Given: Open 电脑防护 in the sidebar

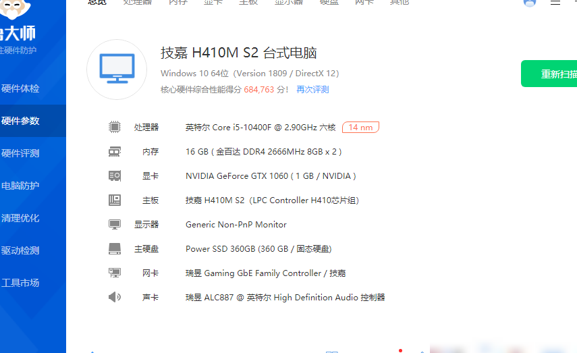Looking at the screenshot, I should pyautogui.click(x=20, y=186).
